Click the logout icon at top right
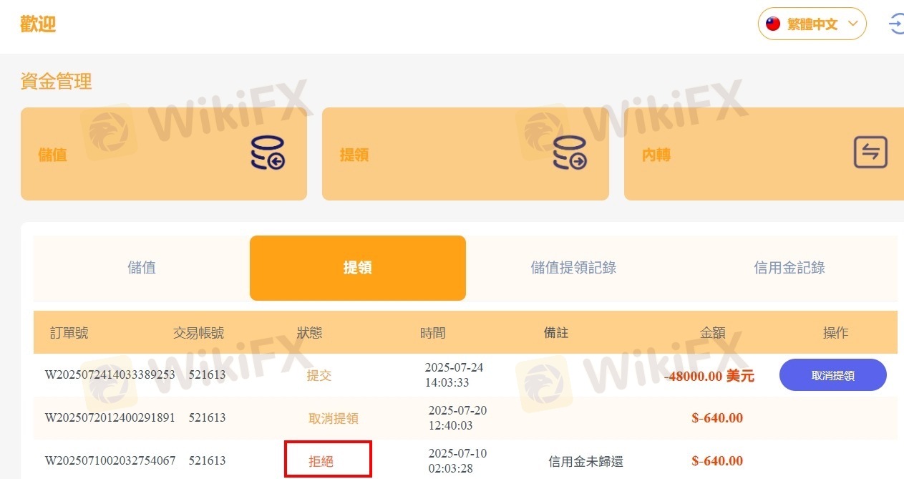This screenshot has height=479, width=904. click(x=896, y=24)
